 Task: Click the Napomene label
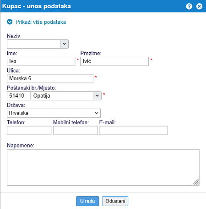click(21, 145)
